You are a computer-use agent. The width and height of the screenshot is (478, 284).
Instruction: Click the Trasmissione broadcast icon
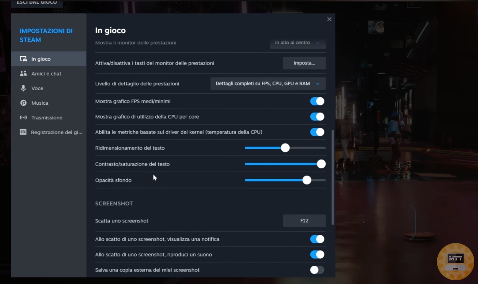click(23, 118)
